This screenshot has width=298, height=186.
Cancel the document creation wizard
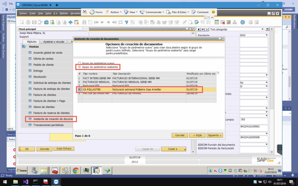pos(180,135)
